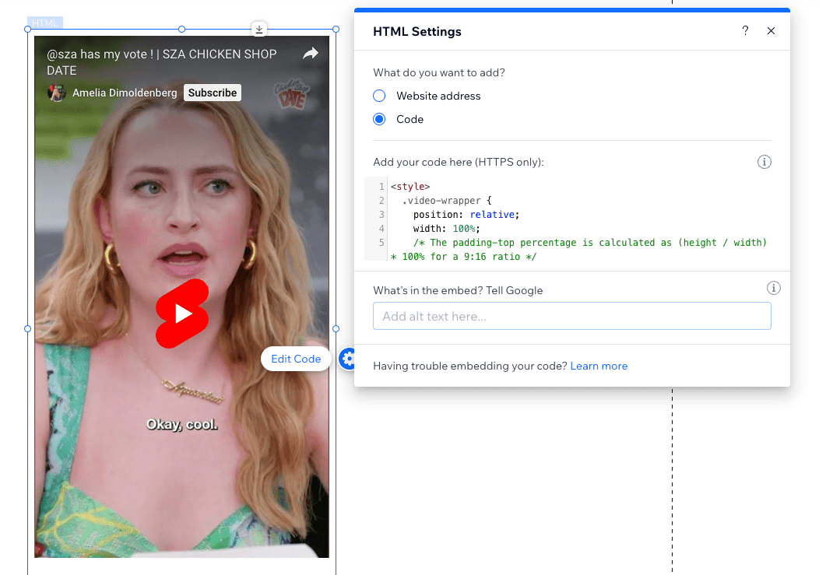Click code line 'position: relative;'
The image size is (819, 575).
click(466, 215)
